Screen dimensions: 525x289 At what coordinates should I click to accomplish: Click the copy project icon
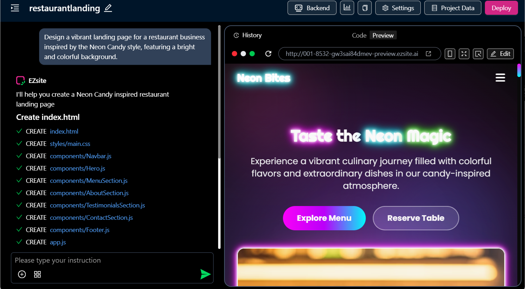click(365, 8)
